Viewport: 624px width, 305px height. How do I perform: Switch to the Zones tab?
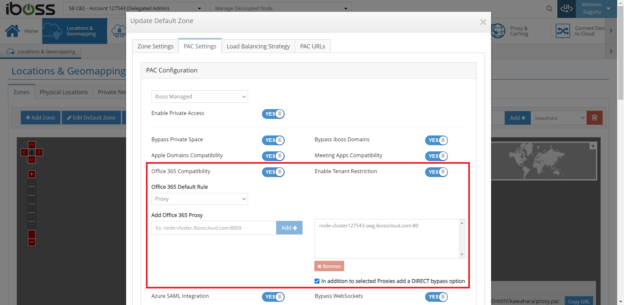(x=21, y=92)
